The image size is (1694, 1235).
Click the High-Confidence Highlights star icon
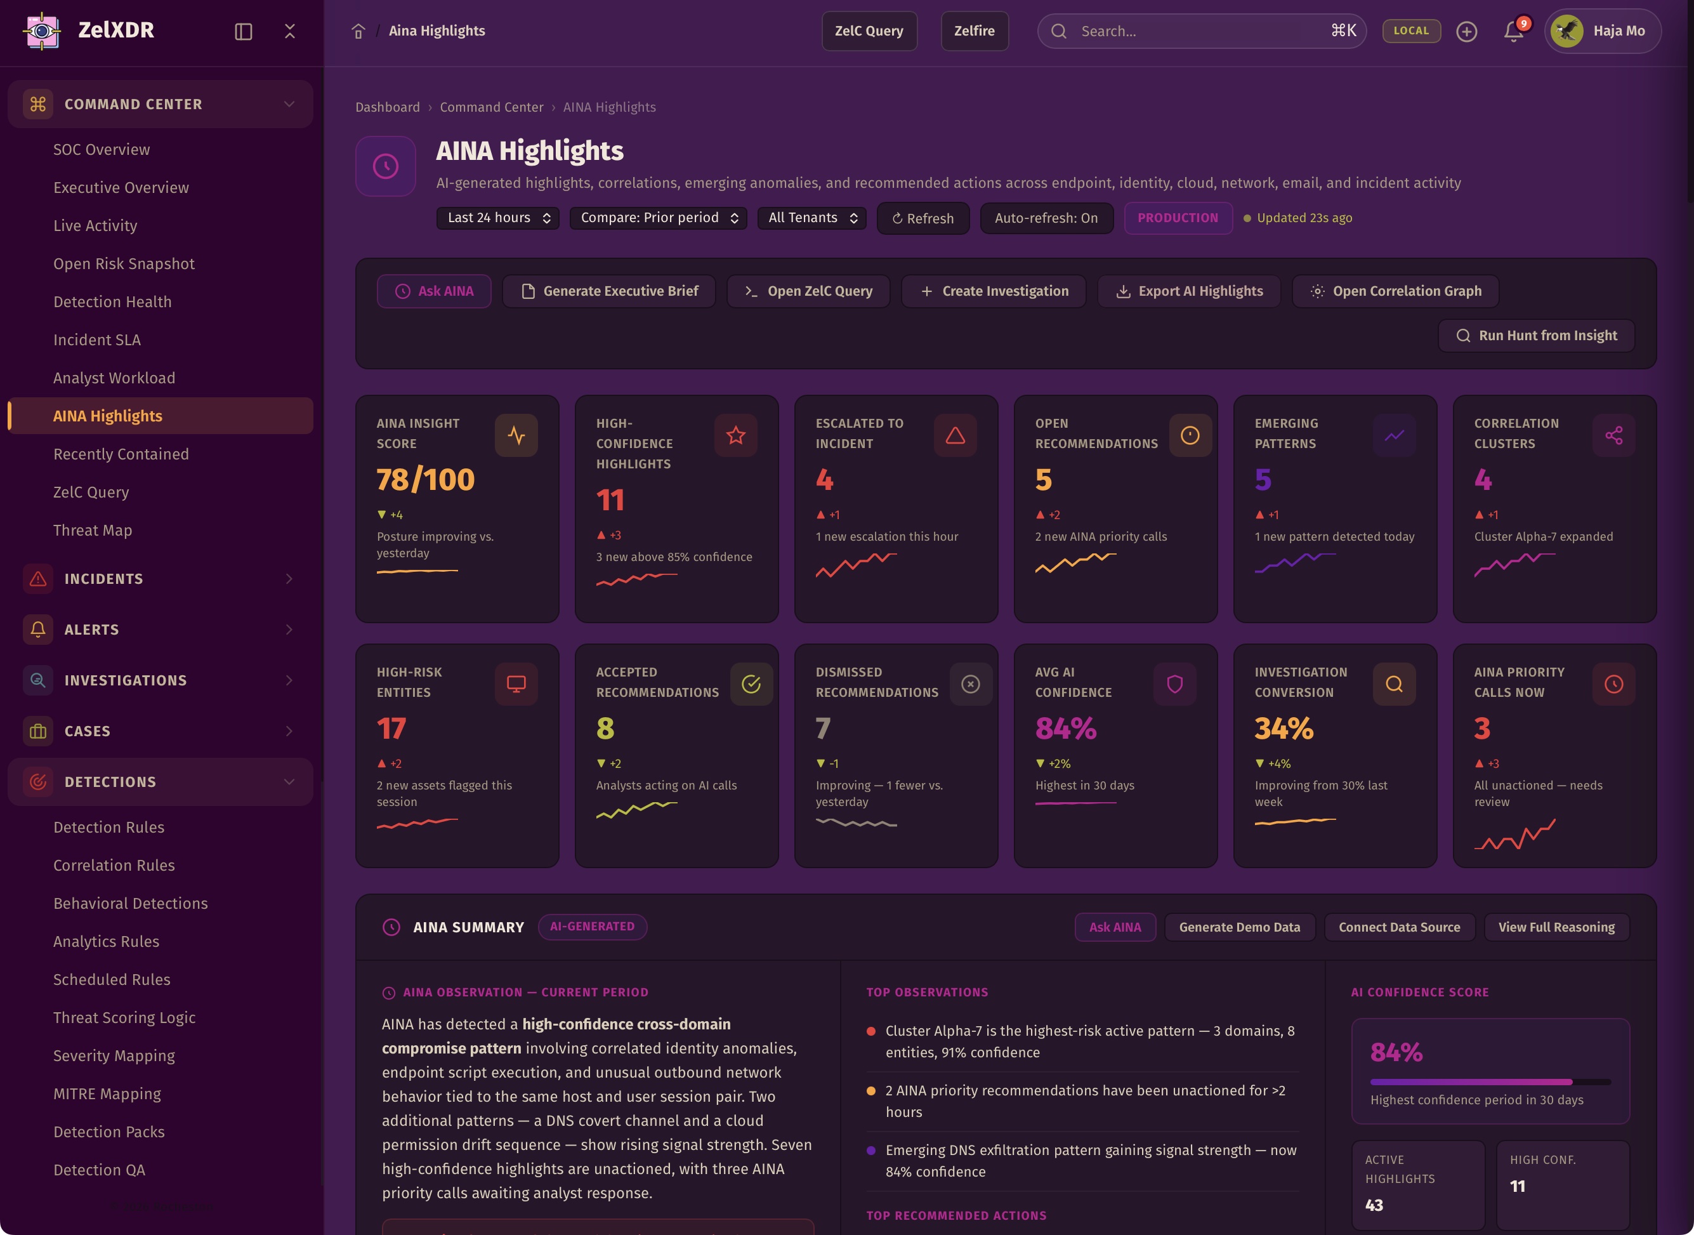coord(736,435)
